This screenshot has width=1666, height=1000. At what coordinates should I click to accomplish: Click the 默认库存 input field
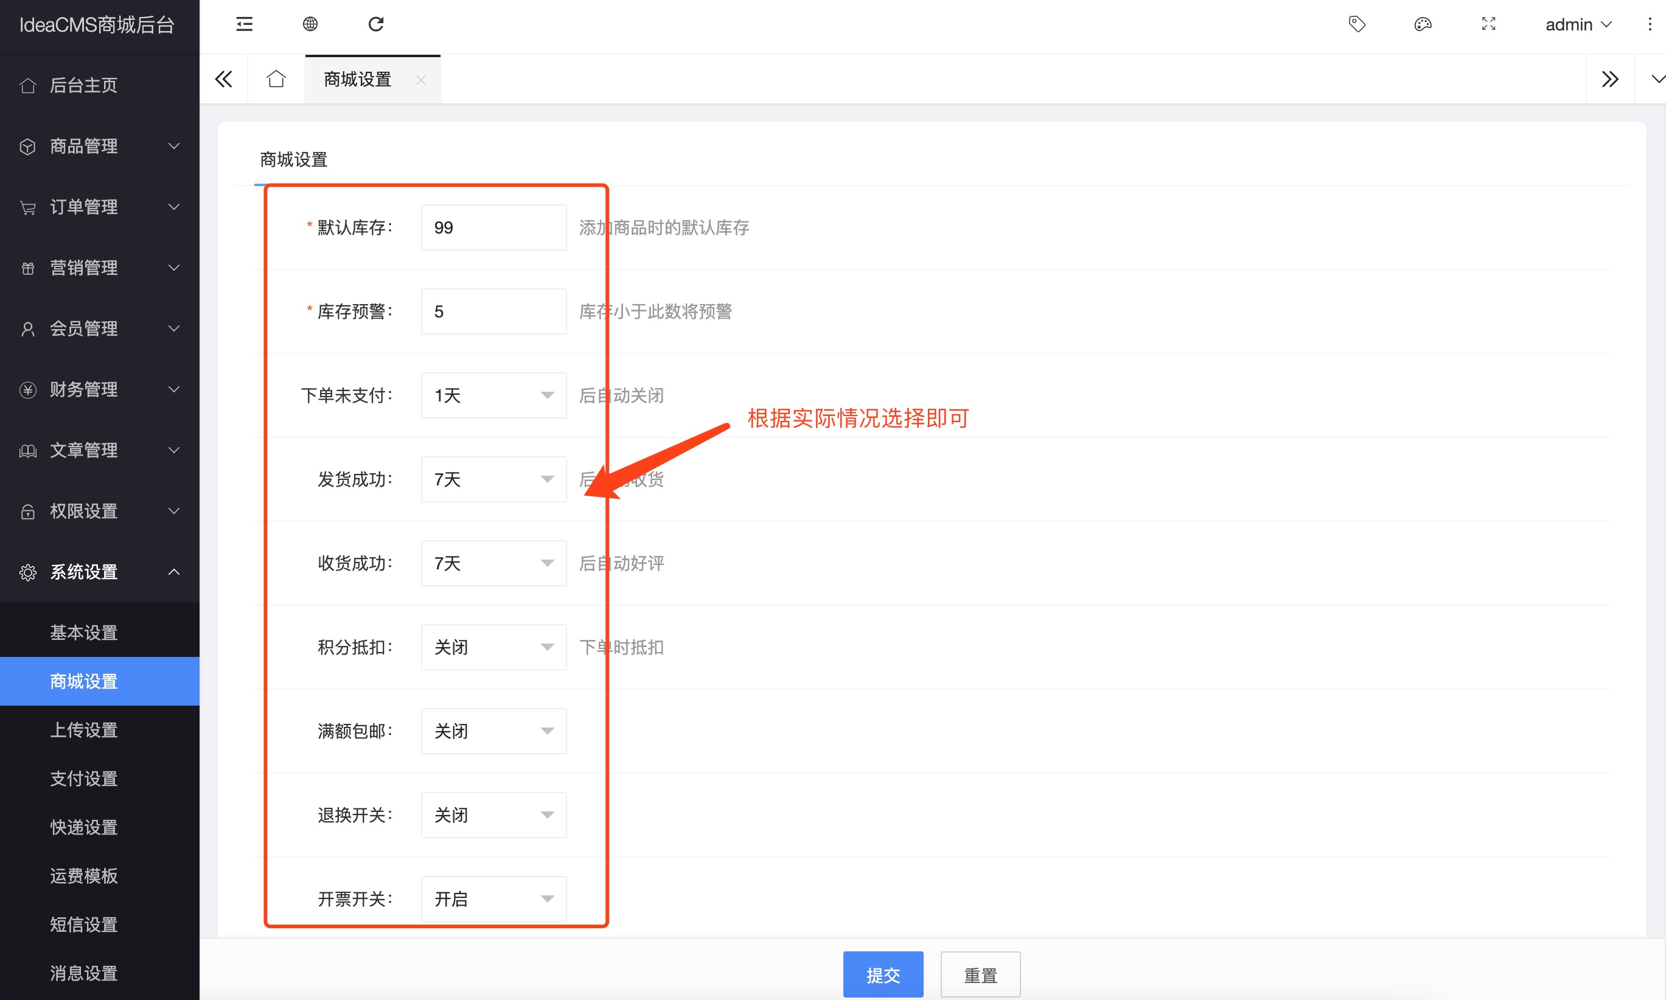pos(493,227)
